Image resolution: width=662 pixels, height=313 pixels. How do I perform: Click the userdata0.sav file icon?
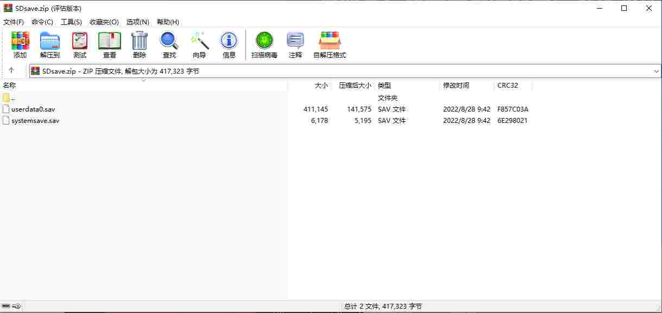[7, 109]
